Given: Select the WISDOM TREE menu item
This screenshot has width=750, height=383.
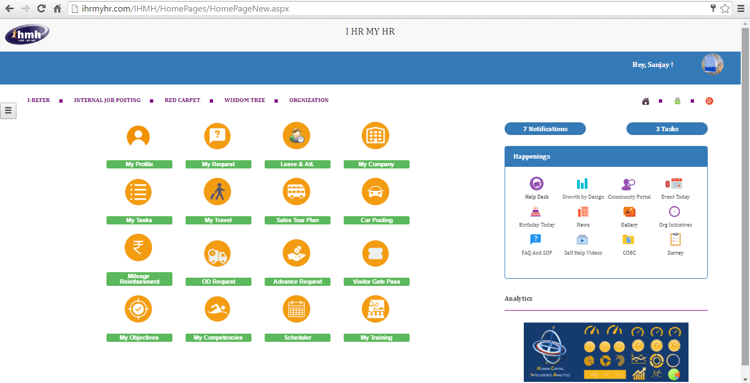Looking at the screenshot, I should pos(244,100).
